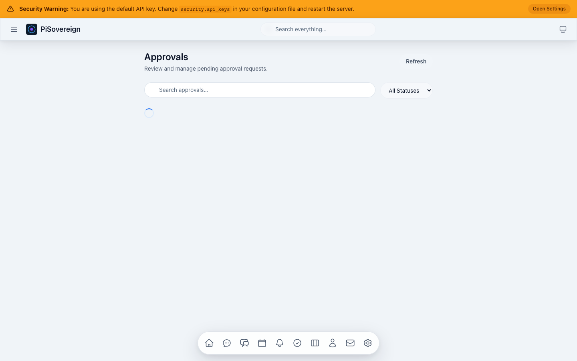
Task: Click the Refresh button
Action: pyautogui.click(x=416, y=61)
